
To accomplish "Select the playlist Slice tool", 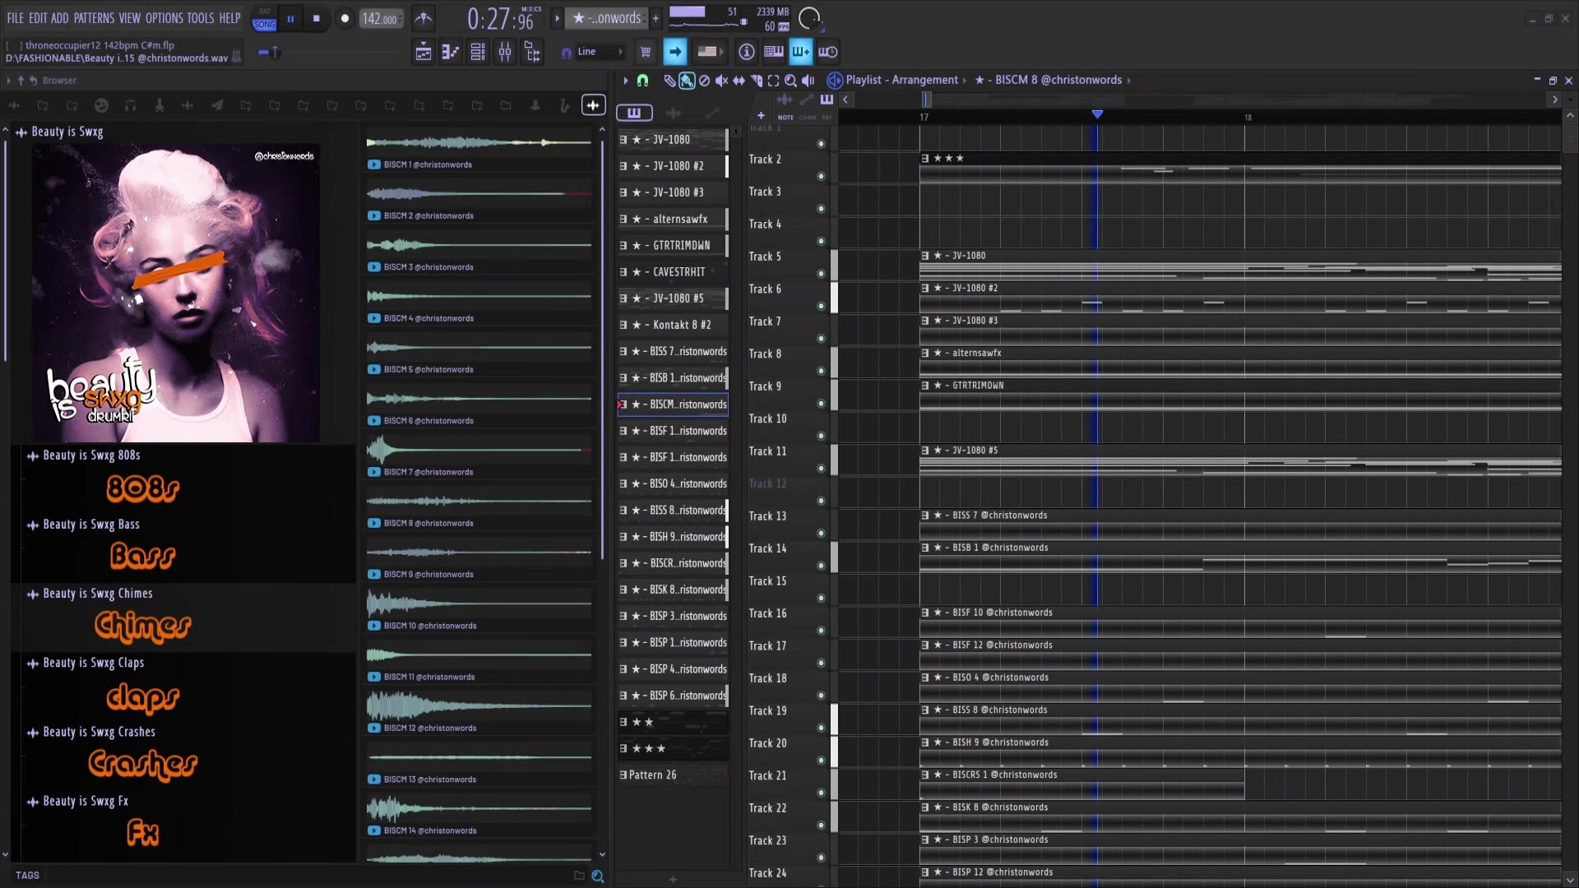I will [756, 81].
